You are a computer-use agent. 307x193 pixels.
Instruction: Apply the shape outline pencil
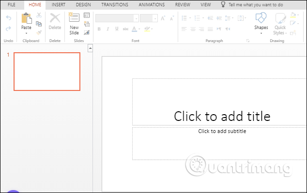pos(293,24)
